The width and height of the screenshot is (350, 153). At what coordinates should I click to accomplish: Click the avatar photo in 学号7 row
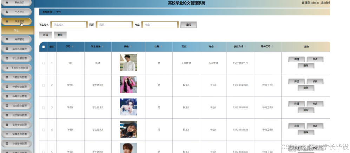tap(128, 107)
